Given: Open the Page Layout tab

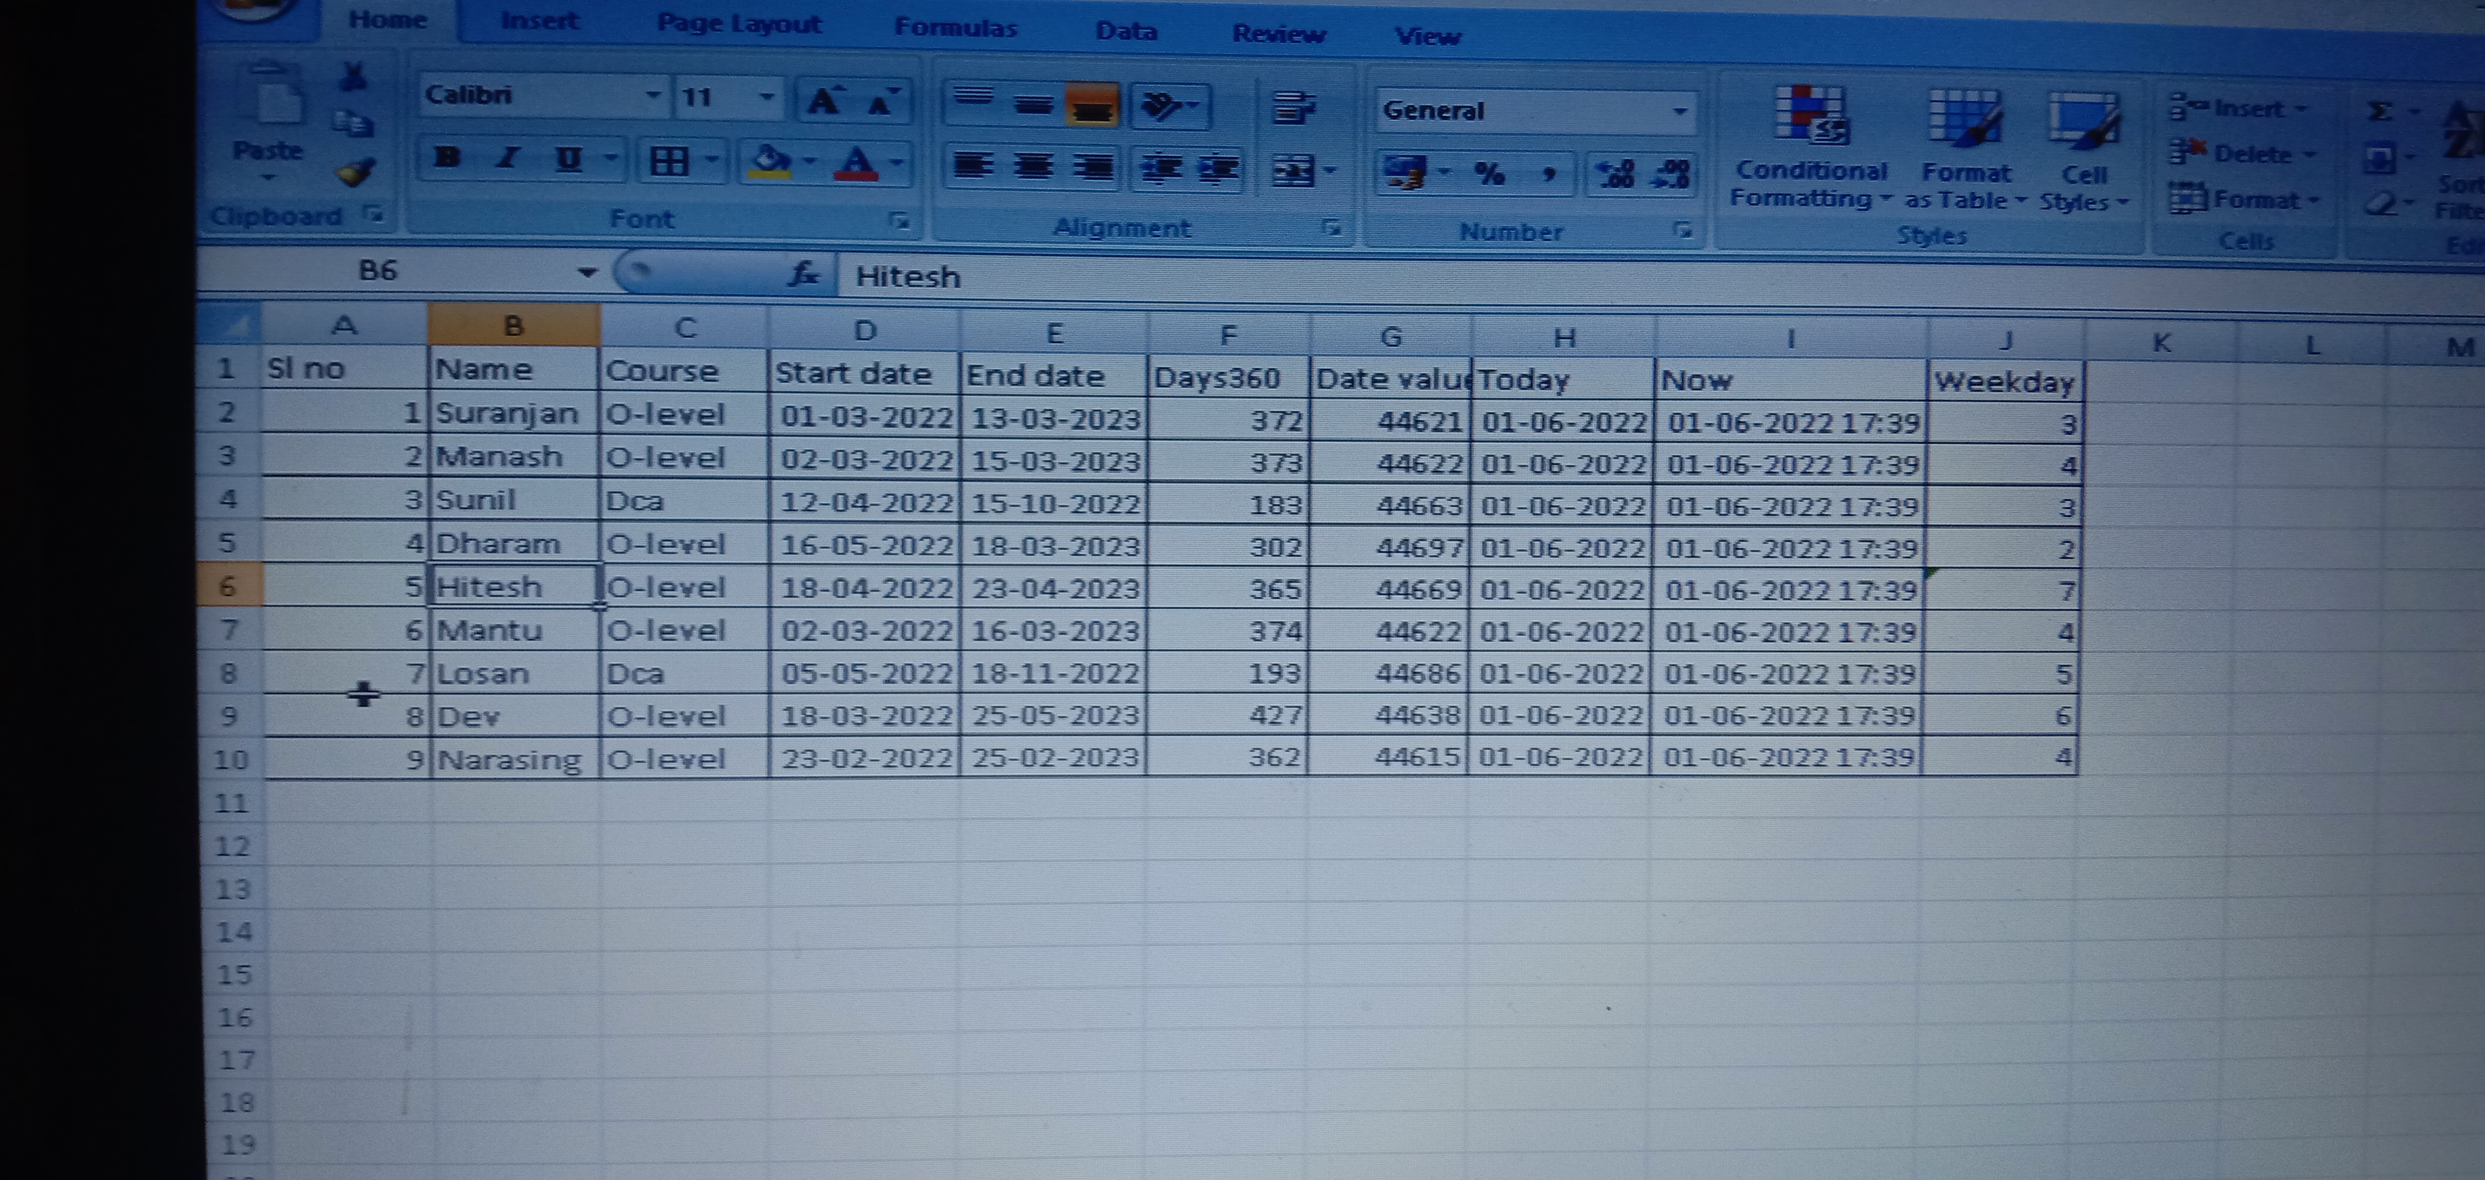Looking at the screenshot, I should 739,24.
